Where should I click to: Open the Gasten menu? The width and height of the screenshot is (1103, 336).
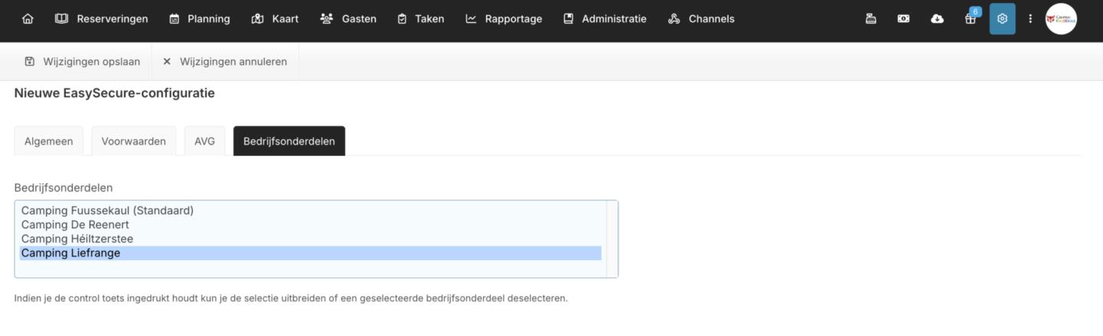[348, 19]
